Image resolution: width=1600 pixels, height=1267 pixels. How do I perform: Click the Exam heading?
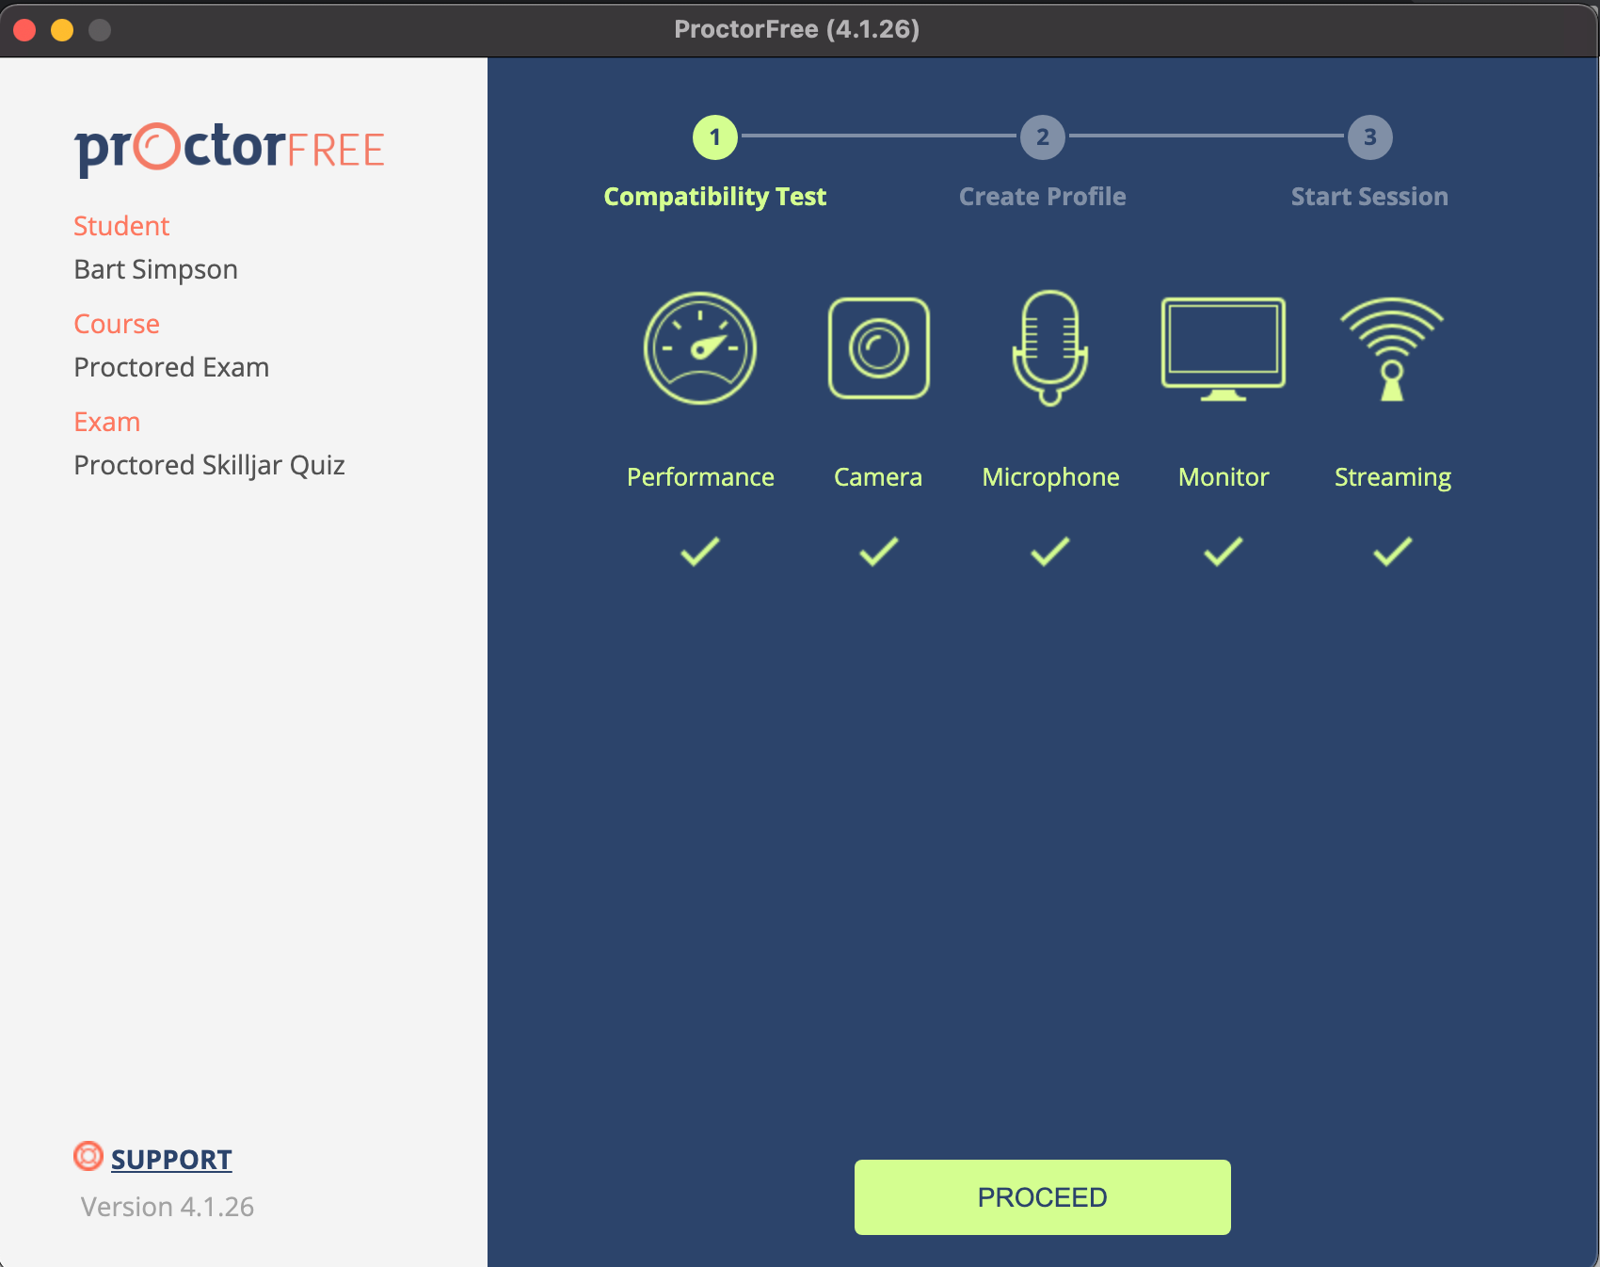107,422
